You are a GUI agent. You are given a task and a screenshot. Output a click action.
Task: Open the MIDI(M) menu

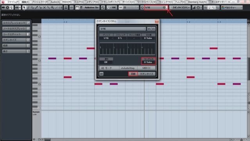[x=67, y=2]
